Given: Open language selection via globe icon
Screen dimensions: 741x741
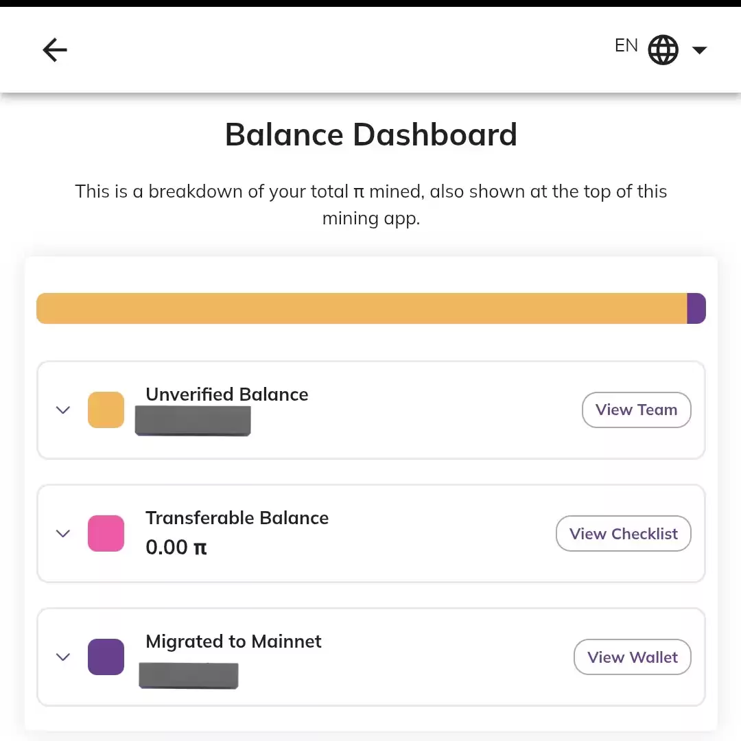Looking at the screenshot, I should 663,49.
